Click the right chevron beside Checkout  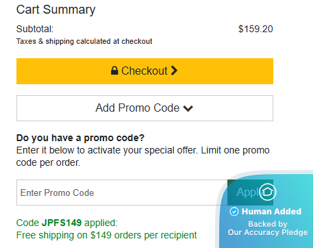[x=174, y=71]
